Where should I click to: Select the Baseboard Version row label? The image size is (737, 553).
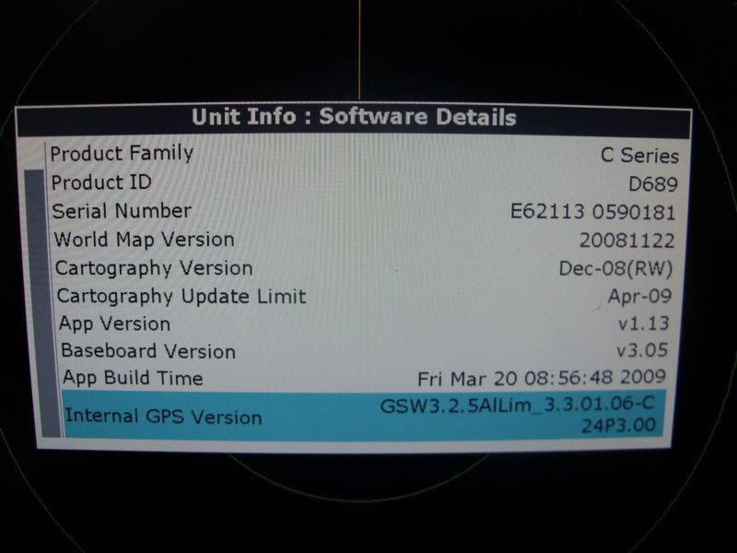(x=148, y=351)
